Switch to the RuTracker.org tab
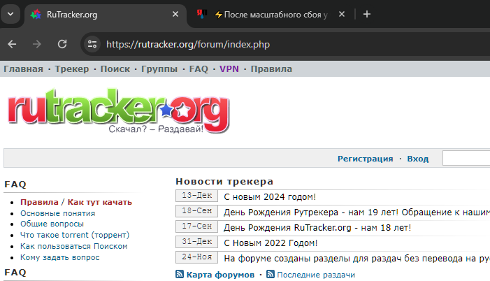 (106, 15)
